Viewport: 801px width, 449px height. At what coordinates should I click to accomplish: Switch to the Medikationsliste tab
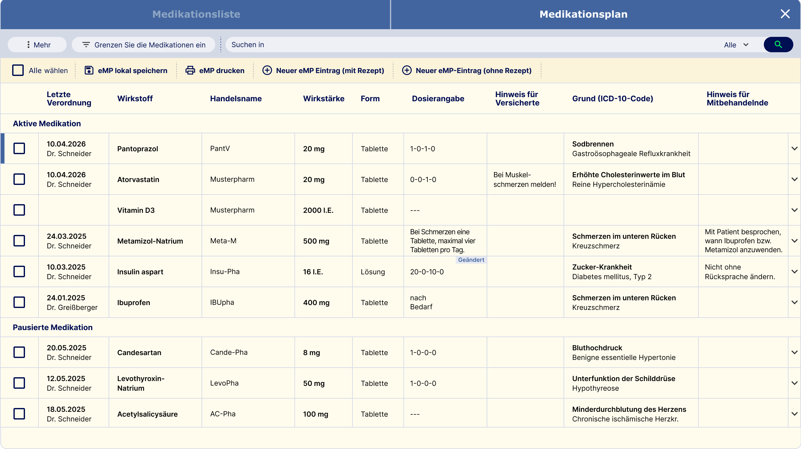(x=196, y=14)
